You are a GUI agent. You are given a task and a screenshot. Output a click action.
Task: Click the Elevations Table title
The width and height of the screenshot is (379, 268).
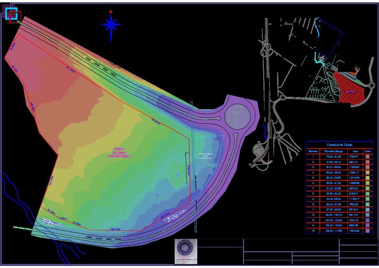[x=339, y=145]
